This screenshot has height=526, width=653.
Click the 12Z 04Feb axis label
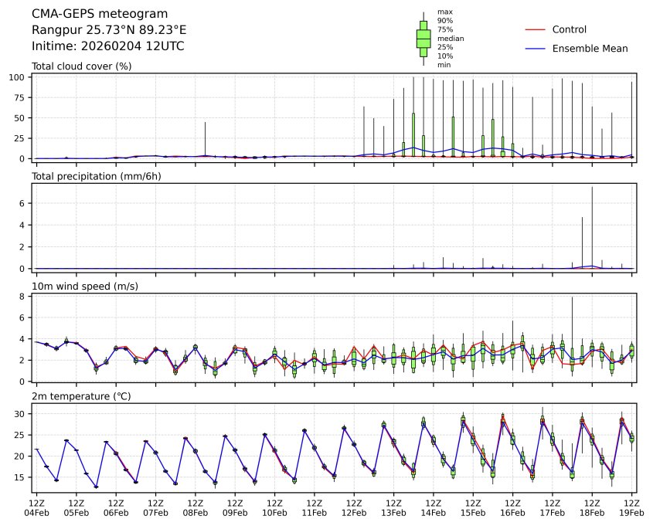click(x=36, y=507)
